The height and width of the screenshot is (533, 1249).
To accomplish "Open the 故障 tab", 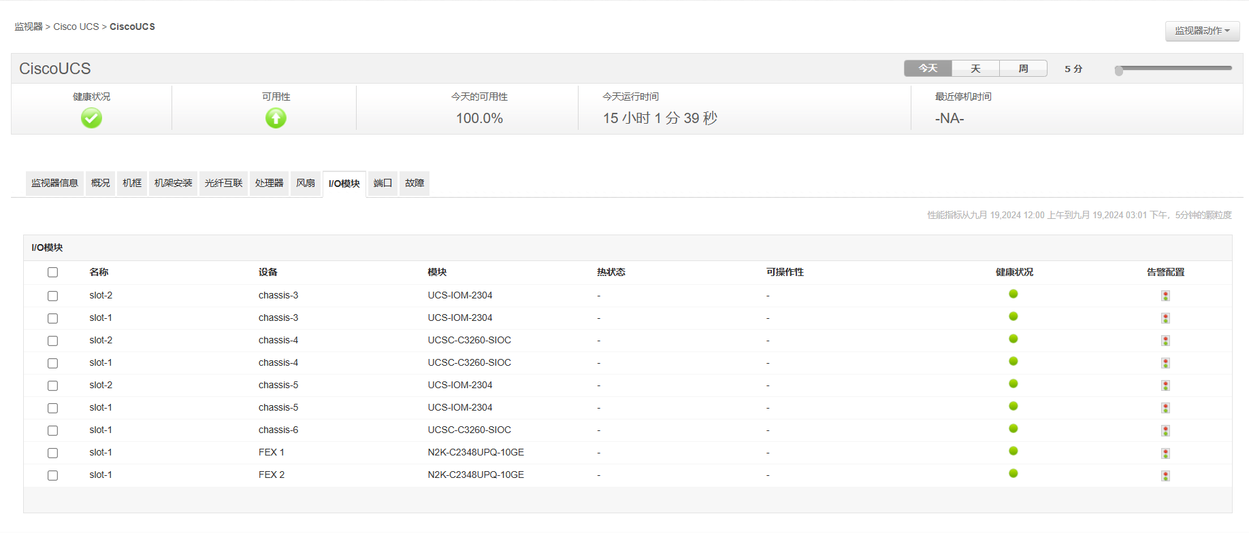I will (x=414, y=184).
